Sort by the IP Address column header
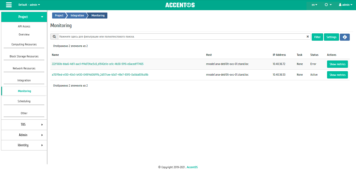The width and height of the screenshot is (356, 170). 279,55
